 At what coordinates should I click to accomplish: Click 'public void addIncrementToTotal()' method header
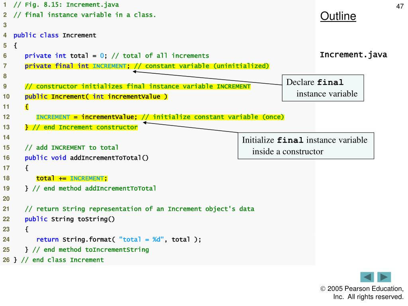click(86, 158)
